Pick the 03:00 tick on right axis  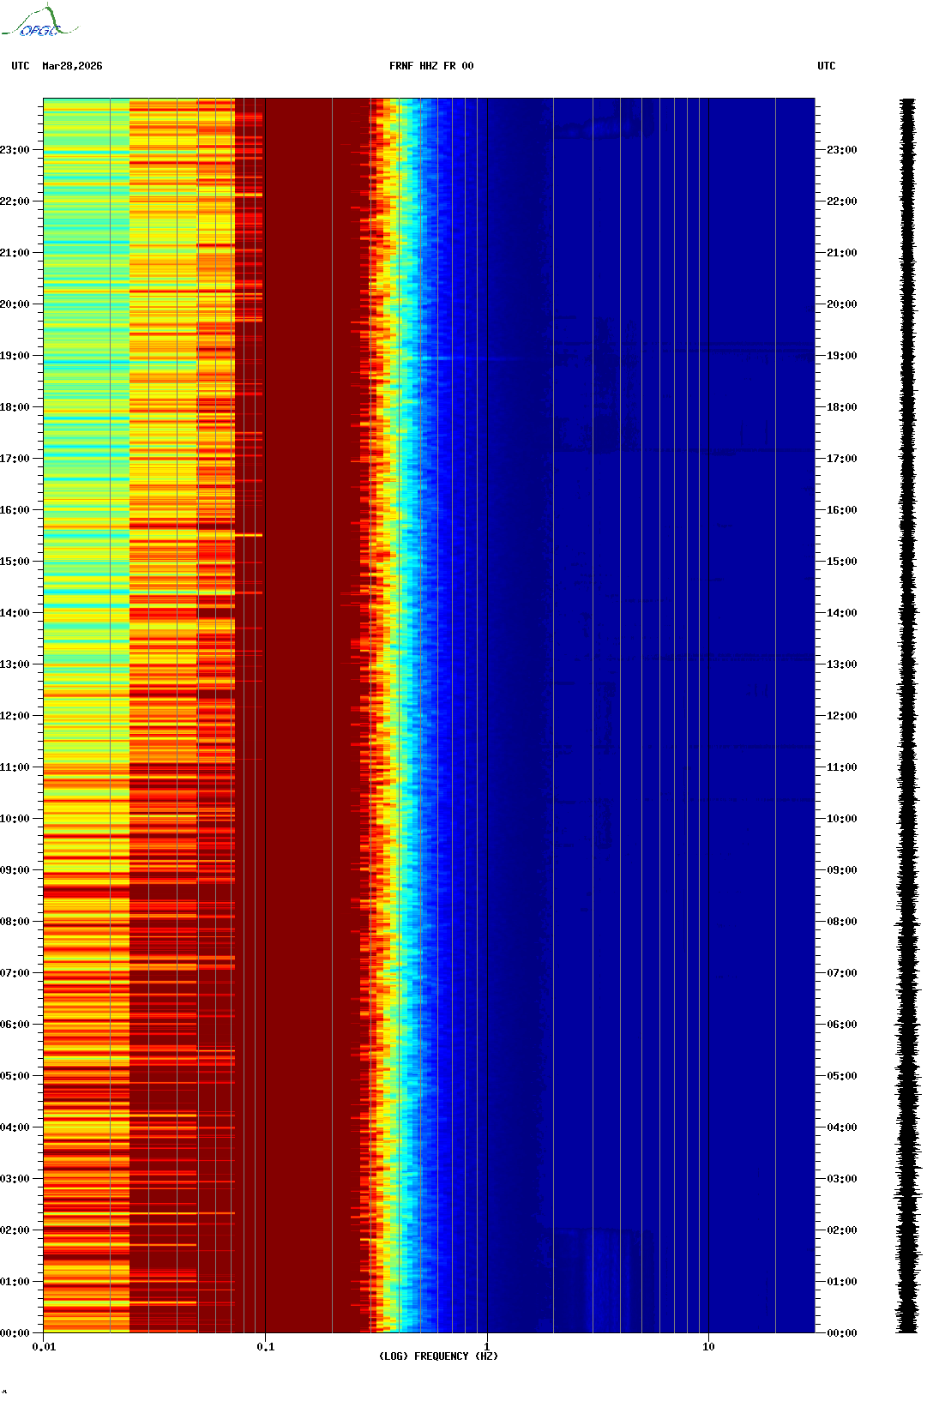click(x=841, y=1179)
